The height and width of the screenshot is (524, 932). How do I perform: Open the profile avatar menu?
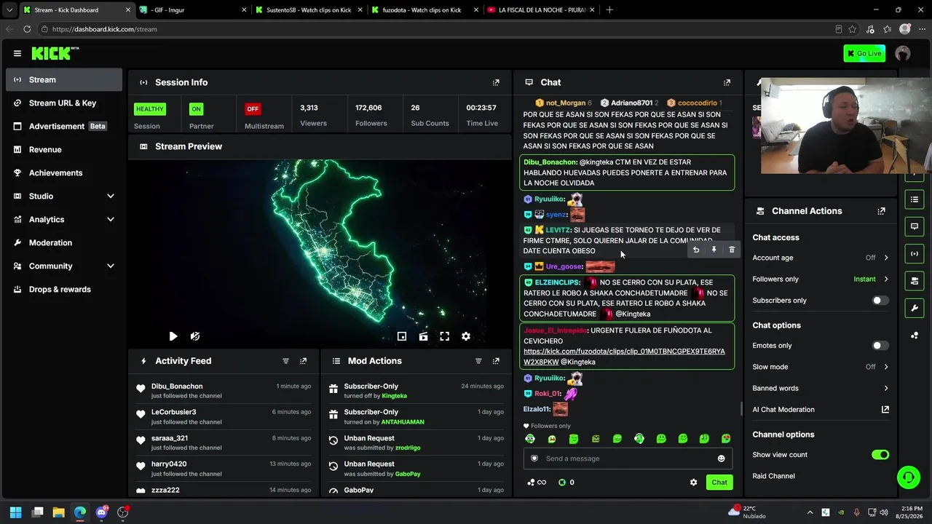[903, 53]
